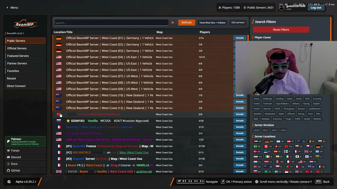Screen dimensions: 337x189
Task: Sort servers by the Players column header
Action: coord(205,32)
